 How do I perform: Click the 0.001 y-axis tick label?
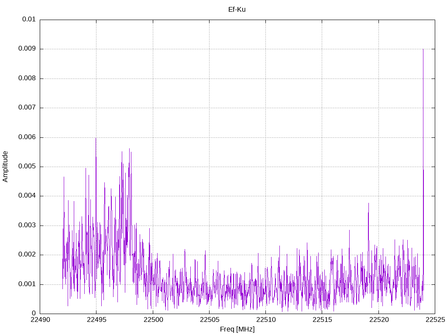click(x=27, y=284)
